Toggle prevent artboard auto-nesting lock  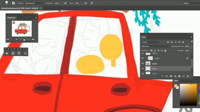[x=162, y=50]
